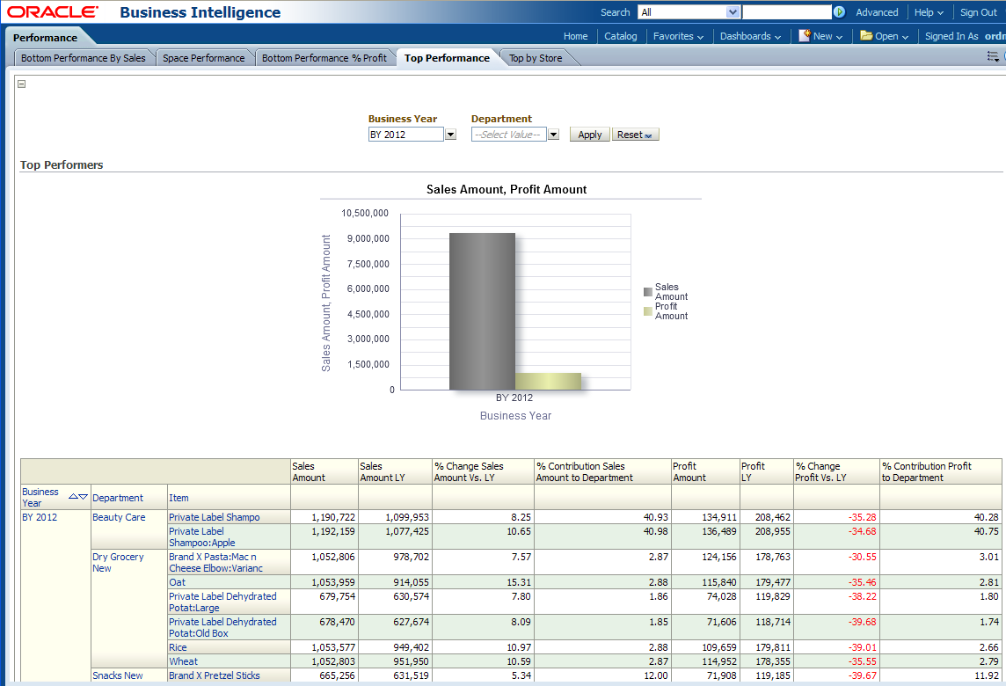Screen dimensions: 1006x686
Task: Open the page options list icon
Action: pos(993,56)
